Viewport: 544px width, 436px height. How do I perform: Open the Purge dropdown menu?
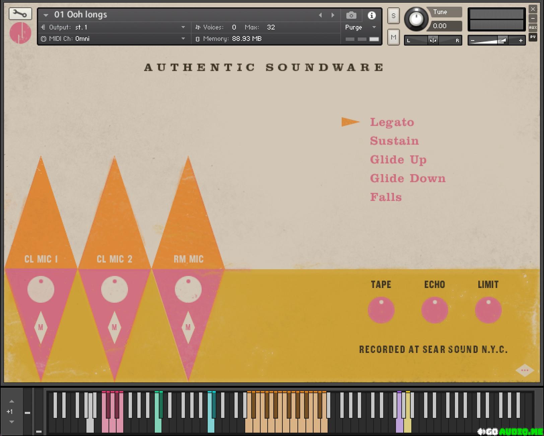coord(374,27)
